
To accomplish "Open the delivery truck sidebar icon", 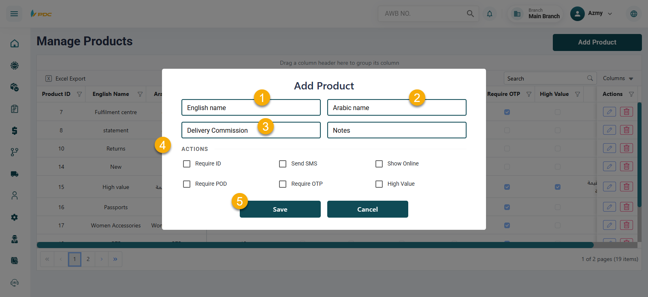I will pyautogui.click(x=15, y=174).
